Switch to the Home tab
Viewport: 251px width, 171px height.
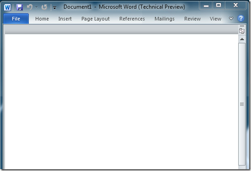pos(42,19)
